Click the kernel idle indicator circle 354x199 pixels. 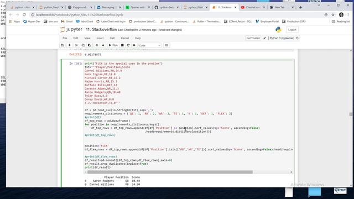297,38
